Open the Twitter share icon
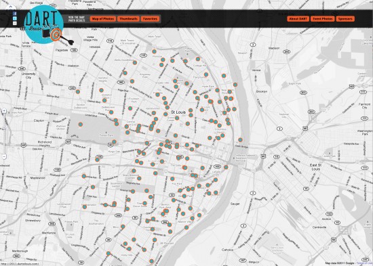The width and height of the screenshot is (373, 266). point(15,18)
